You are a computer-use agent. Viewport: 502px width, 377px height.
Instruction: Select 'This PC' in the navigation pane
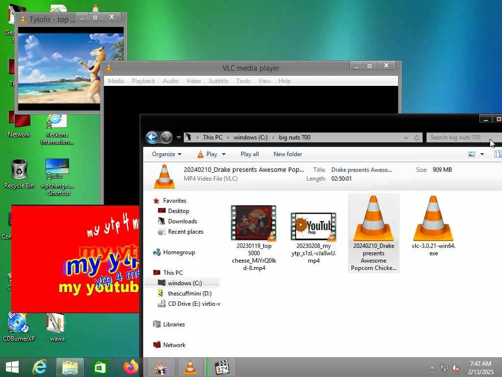(x=173, y=273)
